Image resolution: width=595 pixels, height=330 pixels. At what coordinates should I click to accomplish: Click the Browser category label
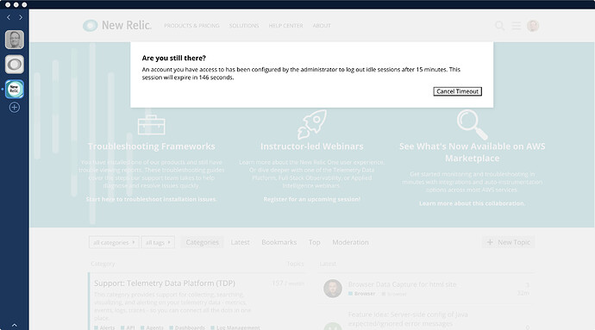click(361, 294)
